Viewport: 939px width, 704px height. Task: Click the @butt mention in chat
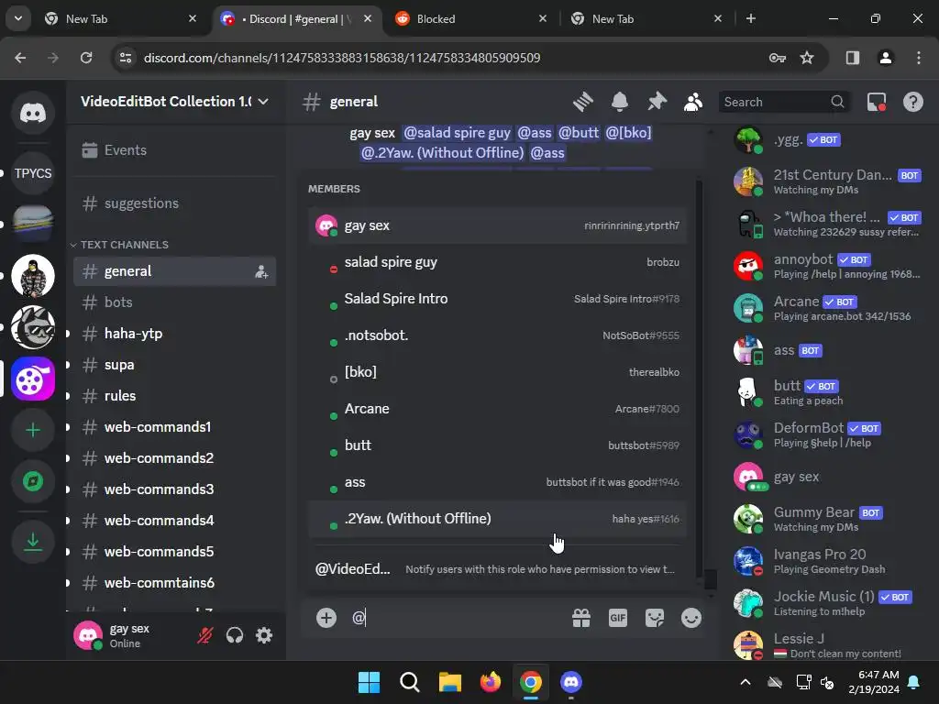pyautogui.click(x=578, y=132)
